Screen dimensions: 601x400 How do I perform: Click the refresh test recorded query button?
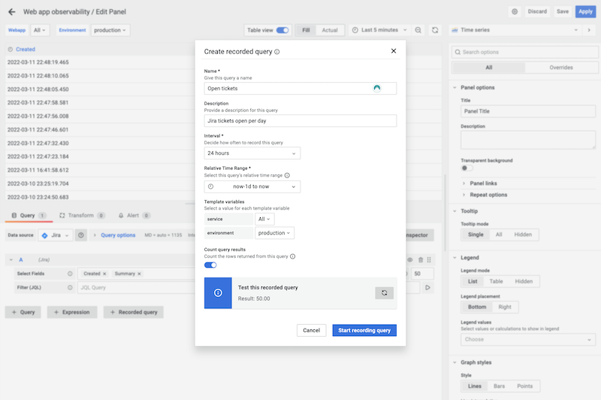click(384, 293)
